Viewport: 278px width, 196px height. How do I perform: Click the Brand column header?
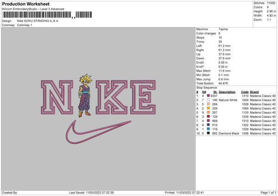tap(254, 92)
